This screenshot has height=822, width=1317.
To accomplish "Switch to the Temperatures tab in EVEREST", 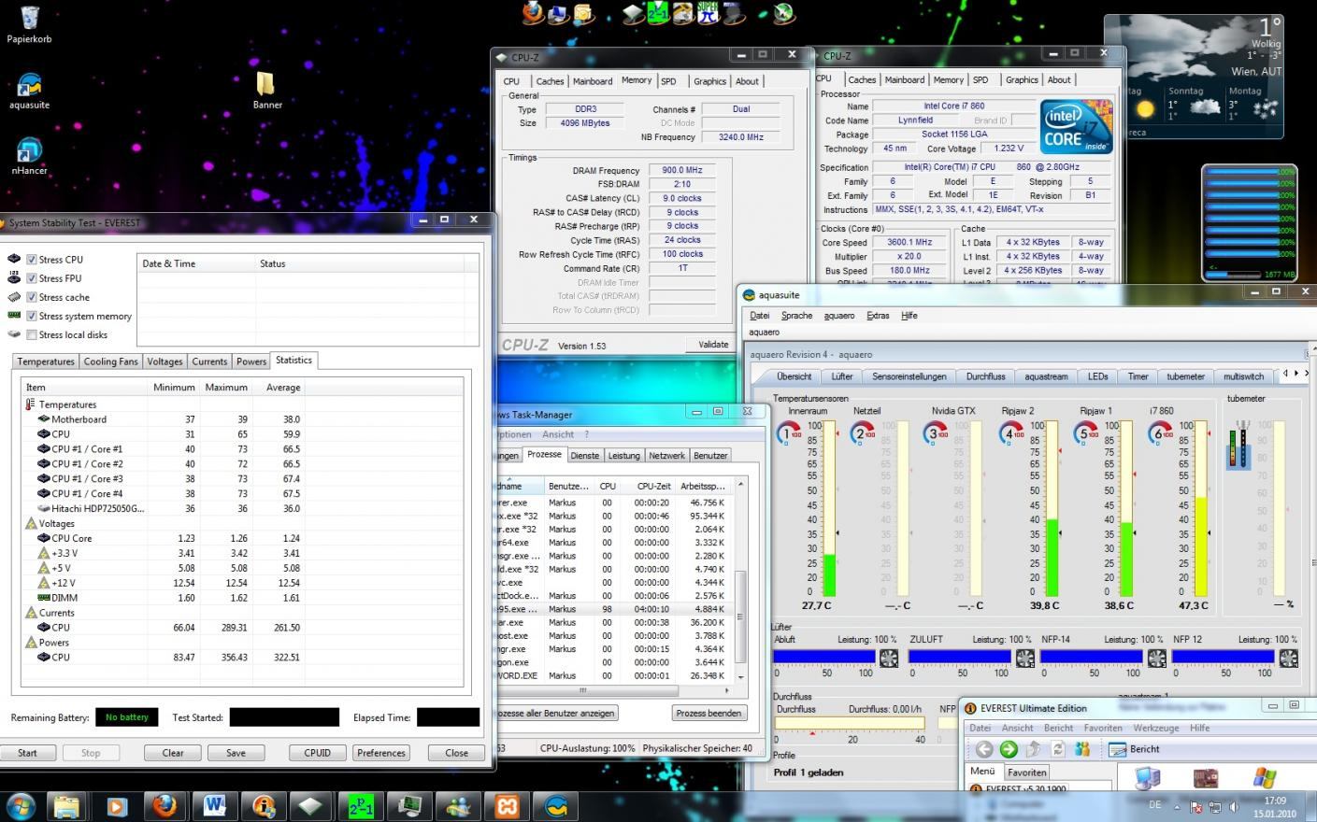I will click(45, 361).
